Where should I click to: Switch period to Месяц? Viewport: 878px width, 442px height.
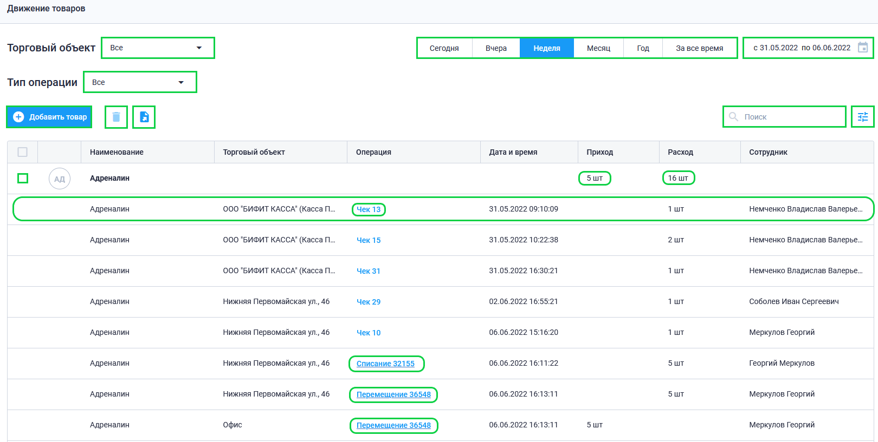pos(598,48)
